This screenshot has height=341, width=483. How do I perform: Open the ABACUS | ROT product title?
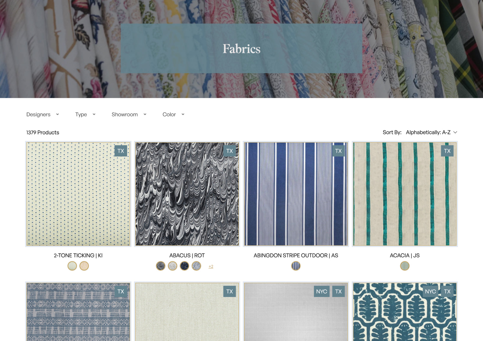pyautogui.click(x=187, y=255)
